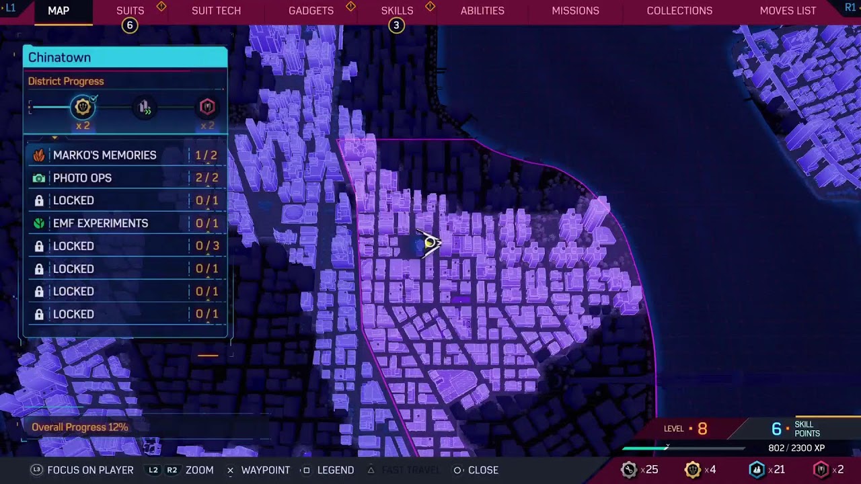Click the tech parts icon showing x25

(x=629, y=470)
